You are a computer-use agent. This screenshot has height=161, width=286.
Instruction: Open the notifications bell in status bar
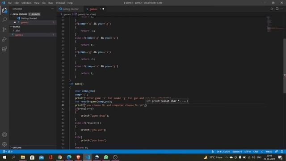pyautogui.click(x=282, y=152)
